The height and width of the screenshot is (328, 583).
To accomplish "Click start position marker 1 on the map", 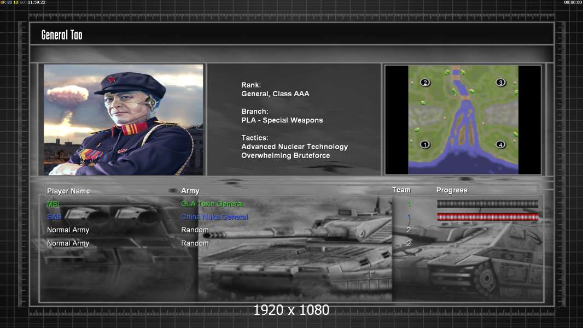I will 425,144.
